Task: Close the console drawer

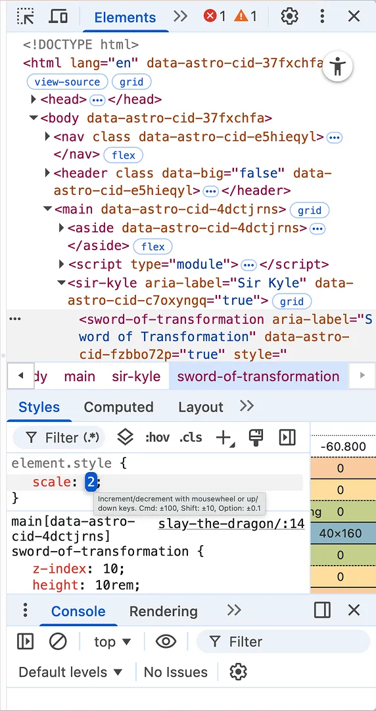Action: pos(354,610)
